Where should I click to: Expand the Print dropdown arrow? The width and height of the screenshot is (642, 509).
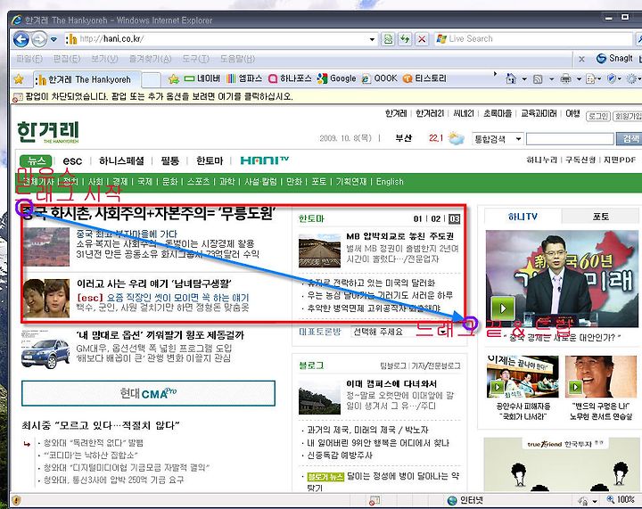(x=579, y=79)
